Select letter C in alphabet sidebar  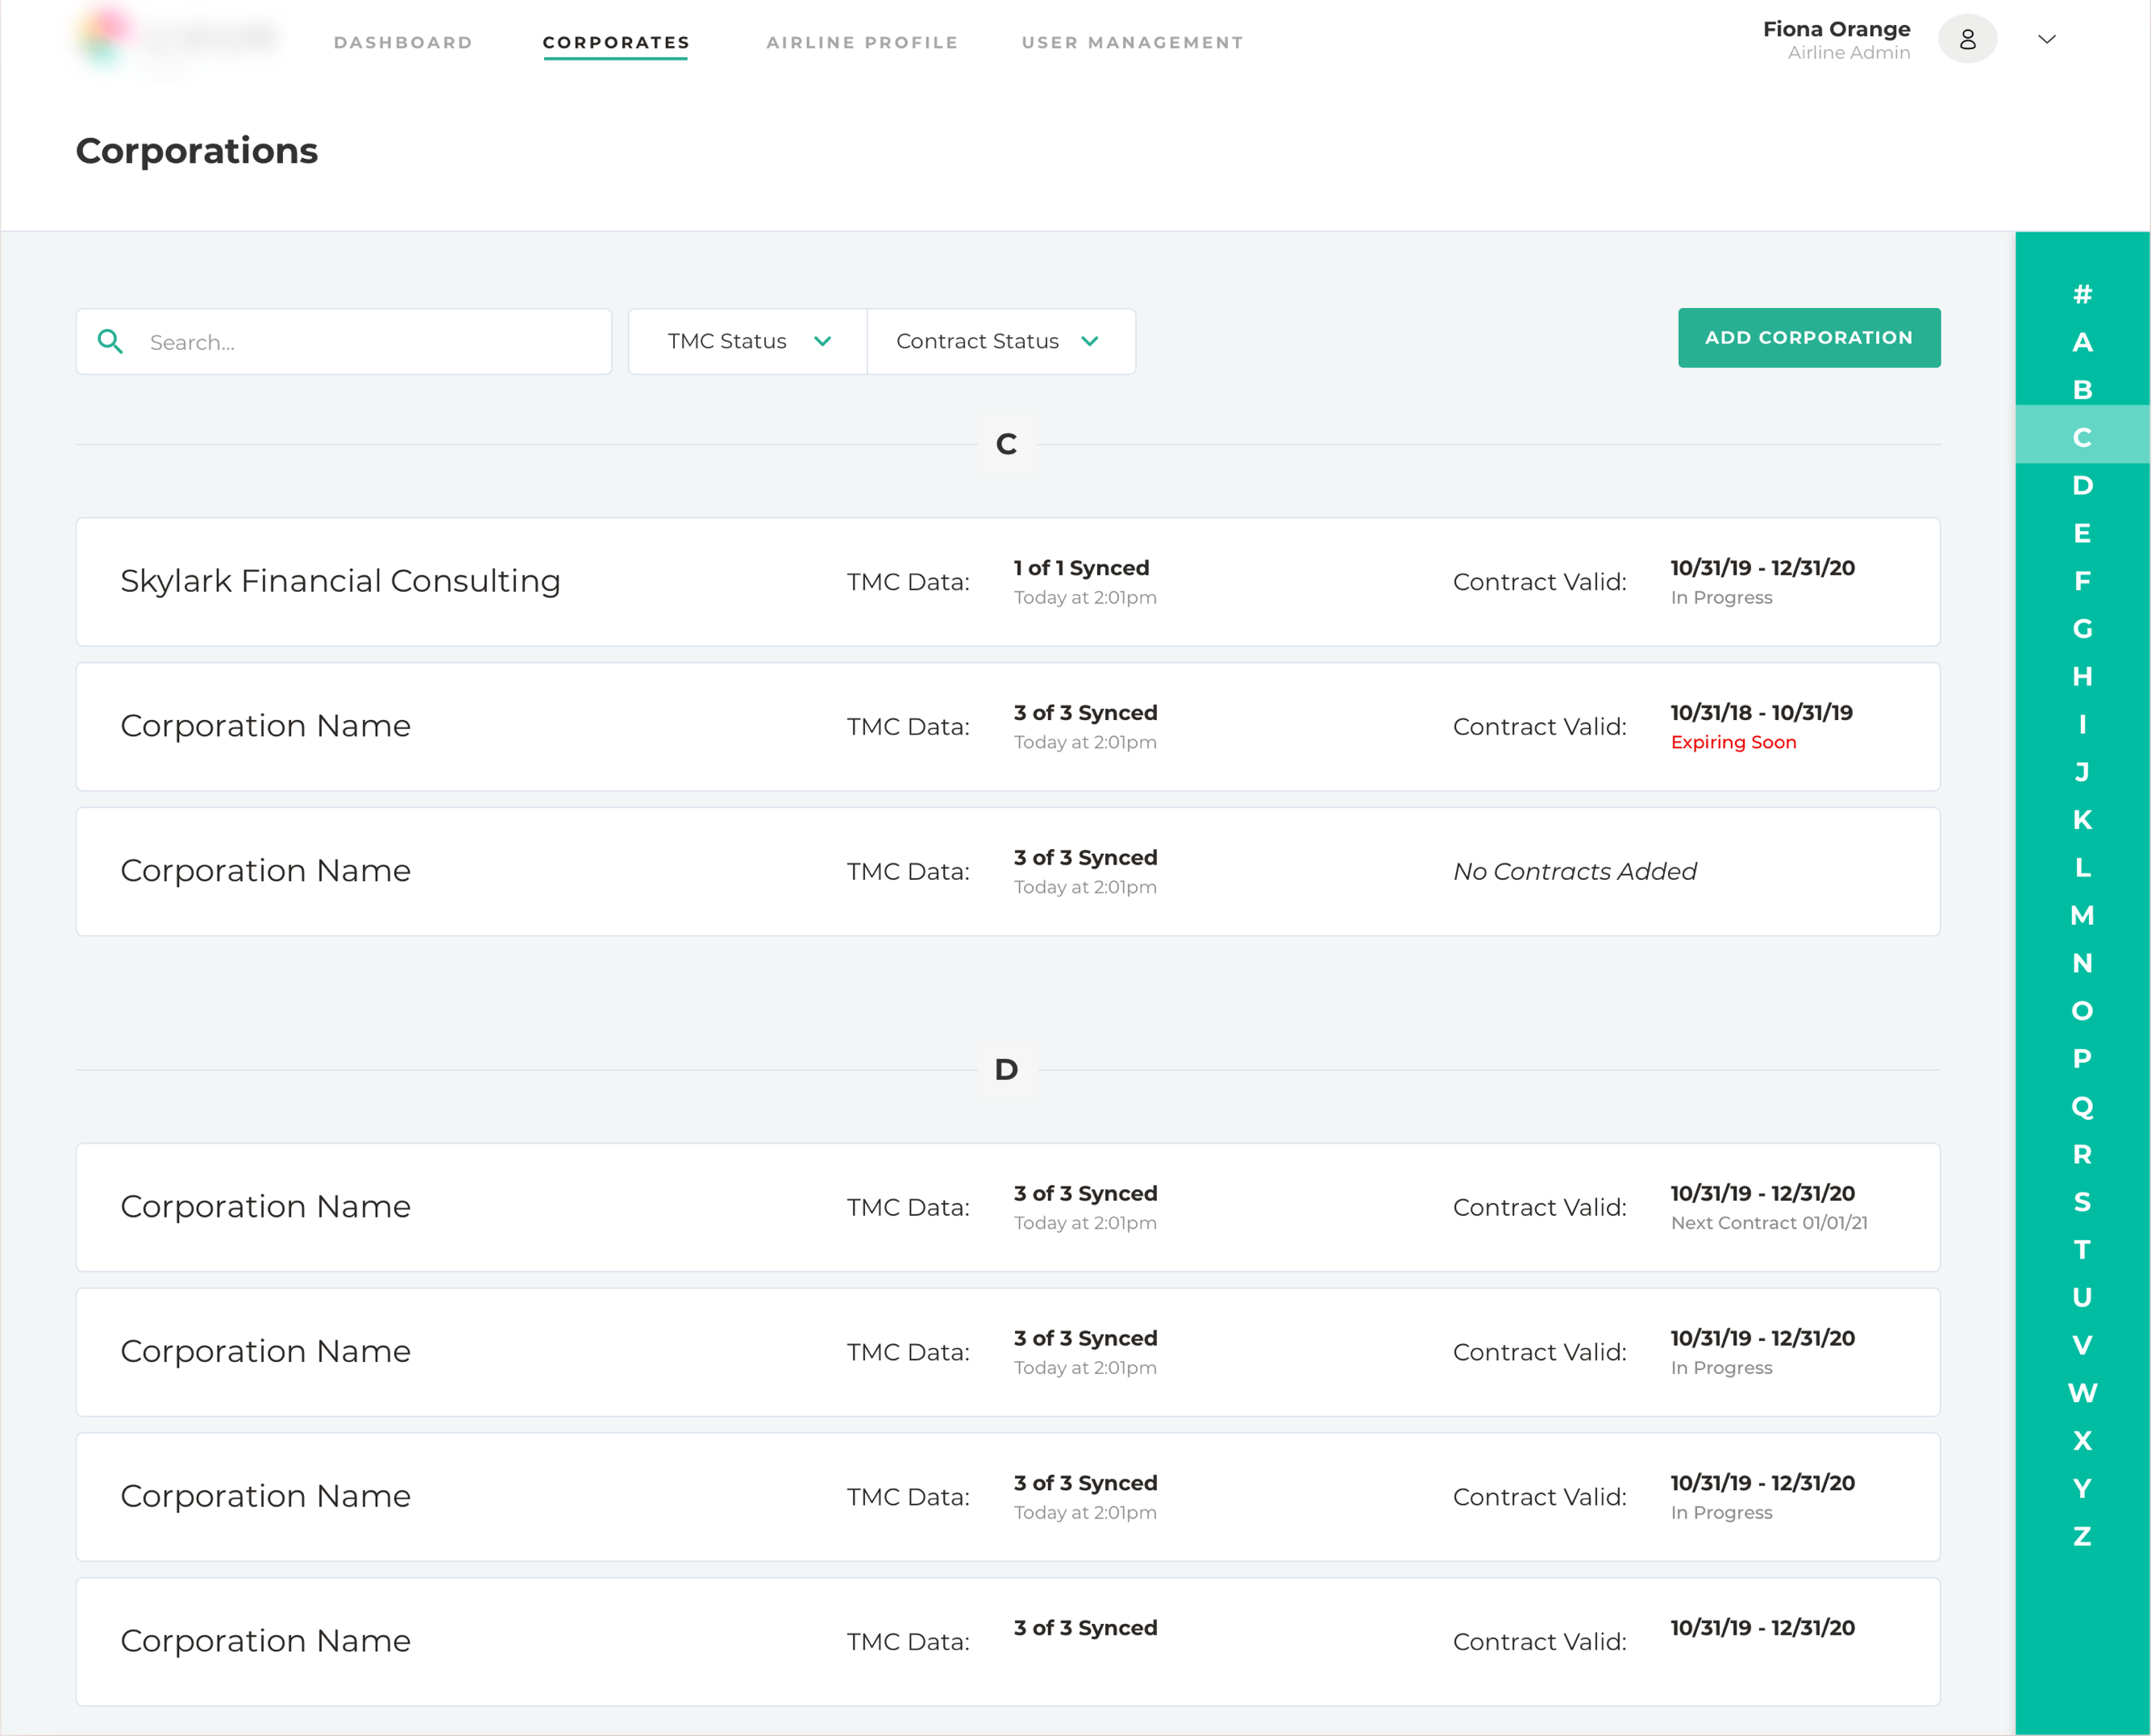(2082, 437)
